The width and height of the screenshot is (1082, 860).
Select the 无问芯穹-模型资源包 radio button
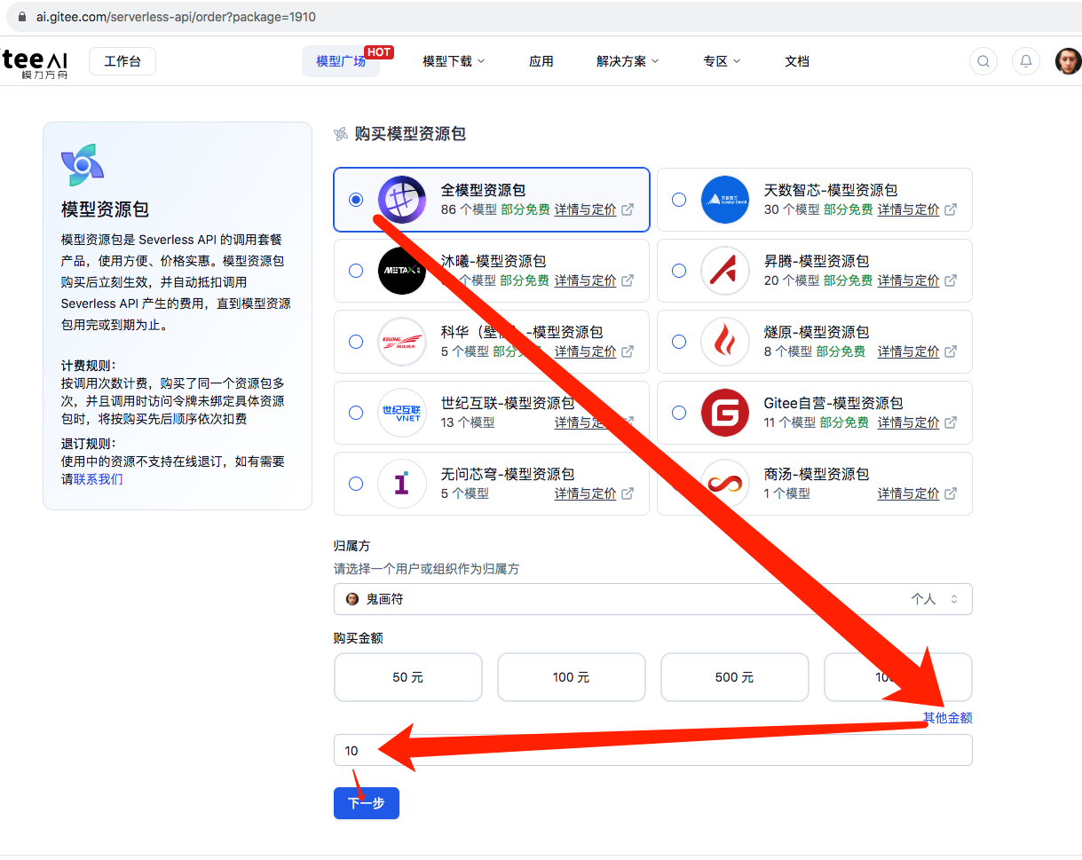(356, 484)
